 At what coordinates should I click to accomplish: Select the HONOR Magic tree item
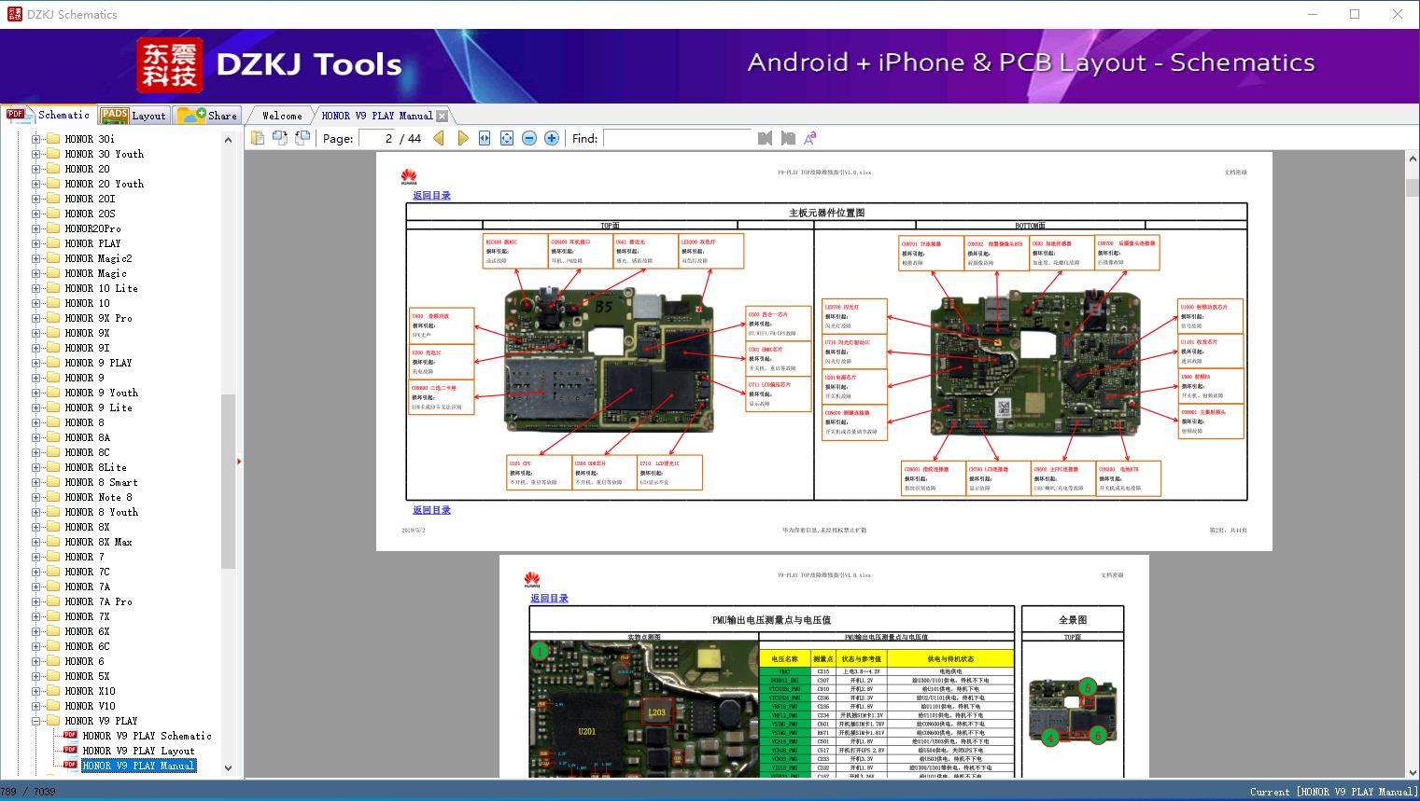pos(95,273)
